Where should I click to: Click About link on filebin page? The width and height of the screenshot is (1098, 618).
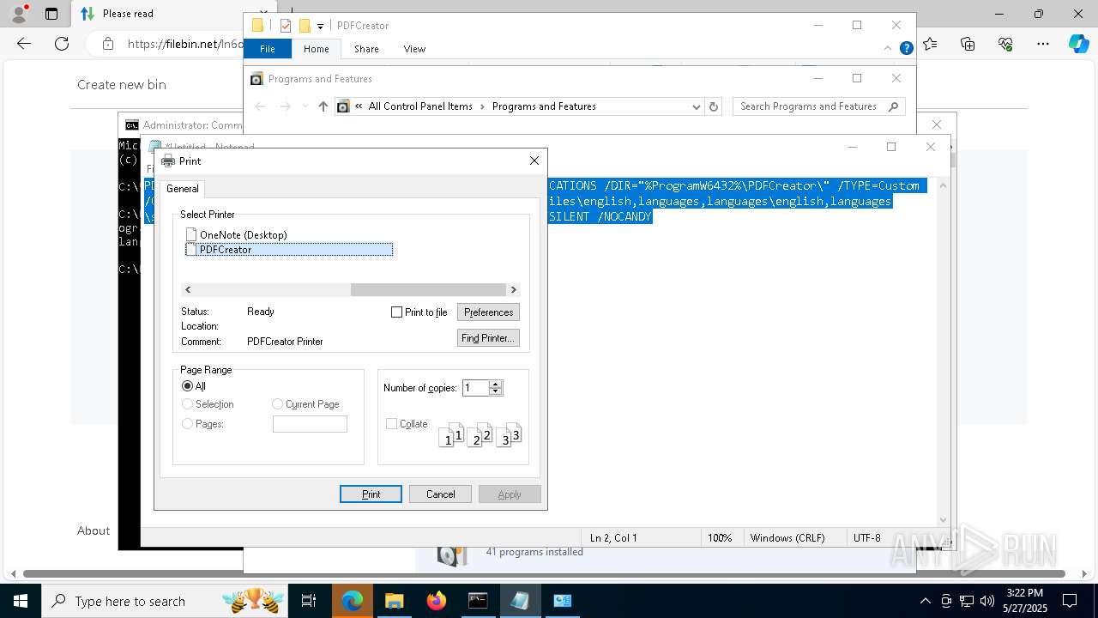[x=94, y=530]
